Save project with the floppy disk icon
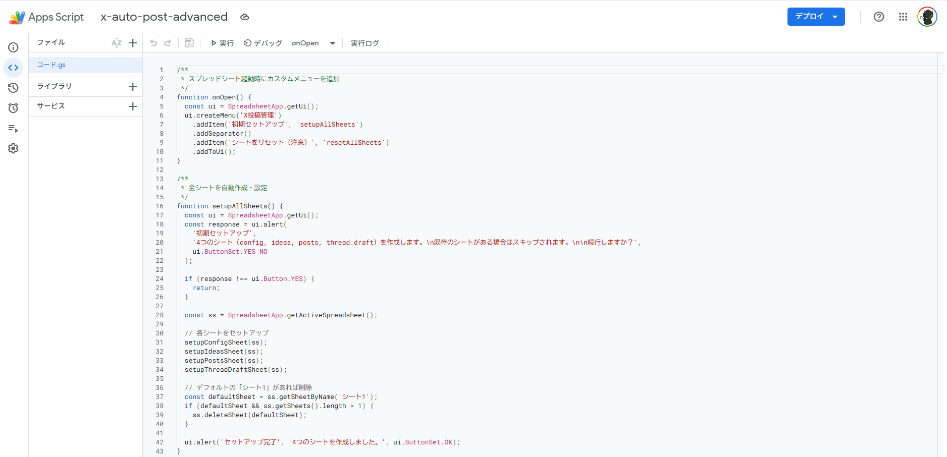This screenshot has height=457, width=947. 189,43
